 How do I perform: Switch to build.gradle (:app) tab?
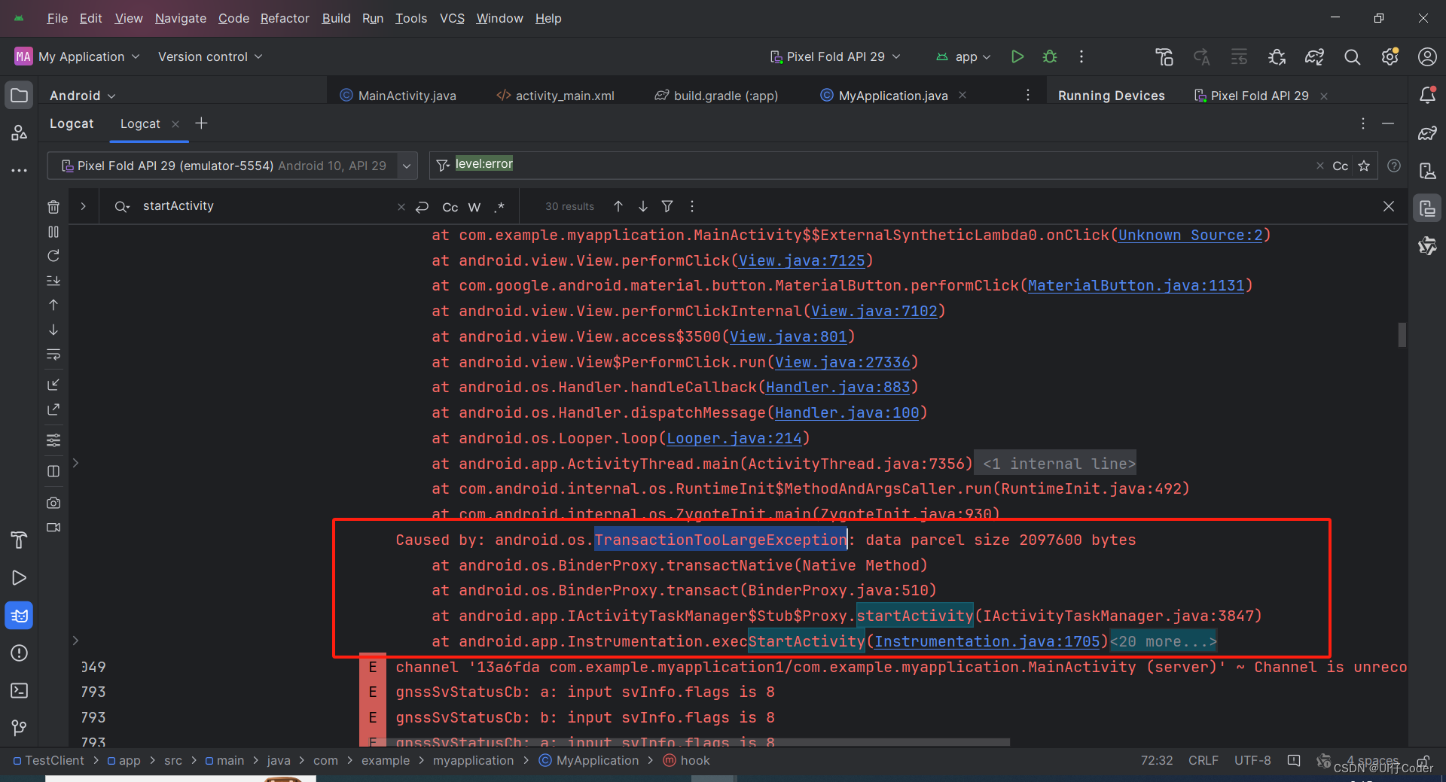[716, 96]
